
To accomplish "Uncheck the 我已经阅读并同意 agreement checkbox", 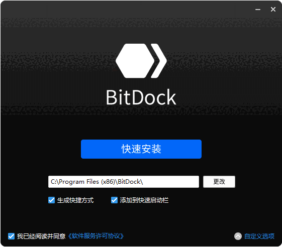I will 11,236.
